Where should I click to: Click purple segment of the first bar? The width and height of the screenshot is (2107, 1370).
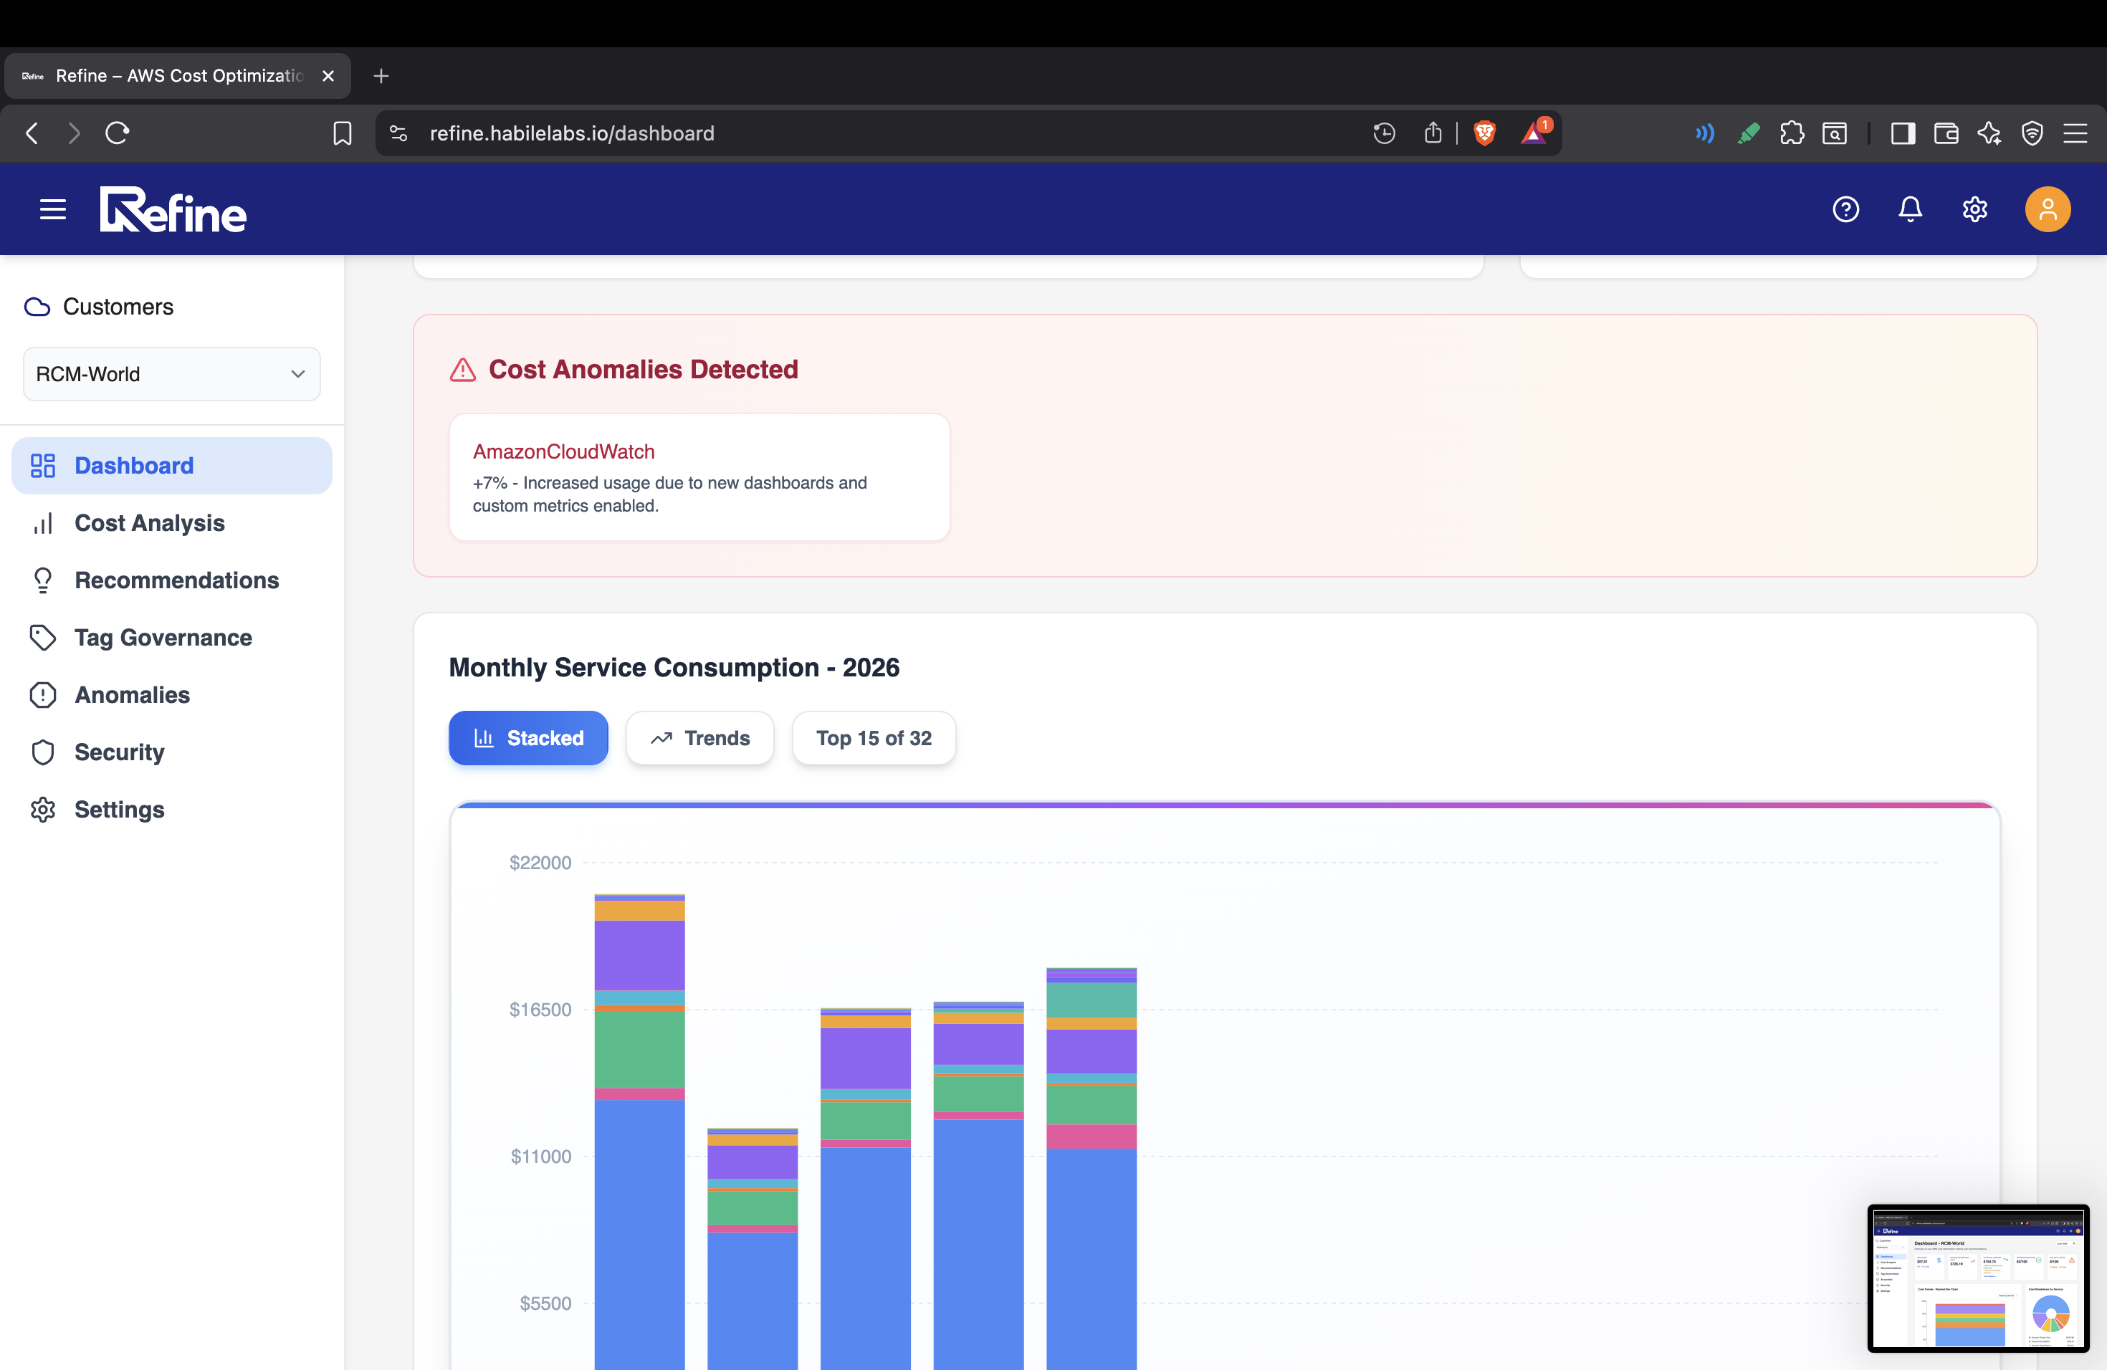[x=639, y=956]
